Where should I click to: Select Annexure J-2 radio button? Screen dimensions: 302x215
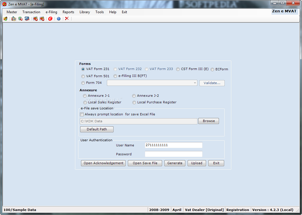[x=134, y=96]
